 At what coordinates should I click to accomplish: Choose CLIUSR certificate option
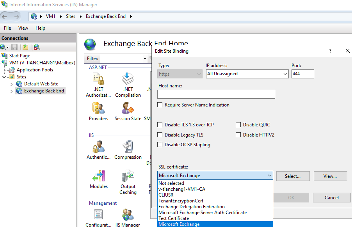[215, 195]
